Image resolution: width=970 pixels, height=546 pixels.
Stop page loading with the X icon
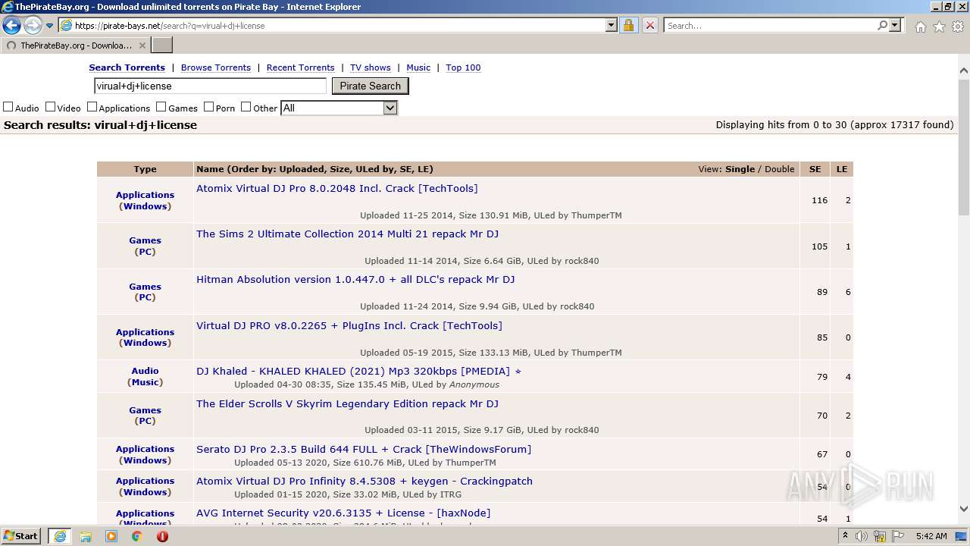tap(649, 25)
